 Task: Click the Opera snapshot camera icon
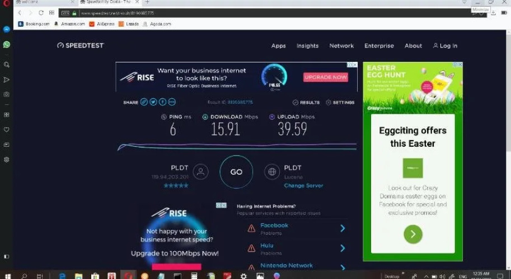[x=7, y=94]
